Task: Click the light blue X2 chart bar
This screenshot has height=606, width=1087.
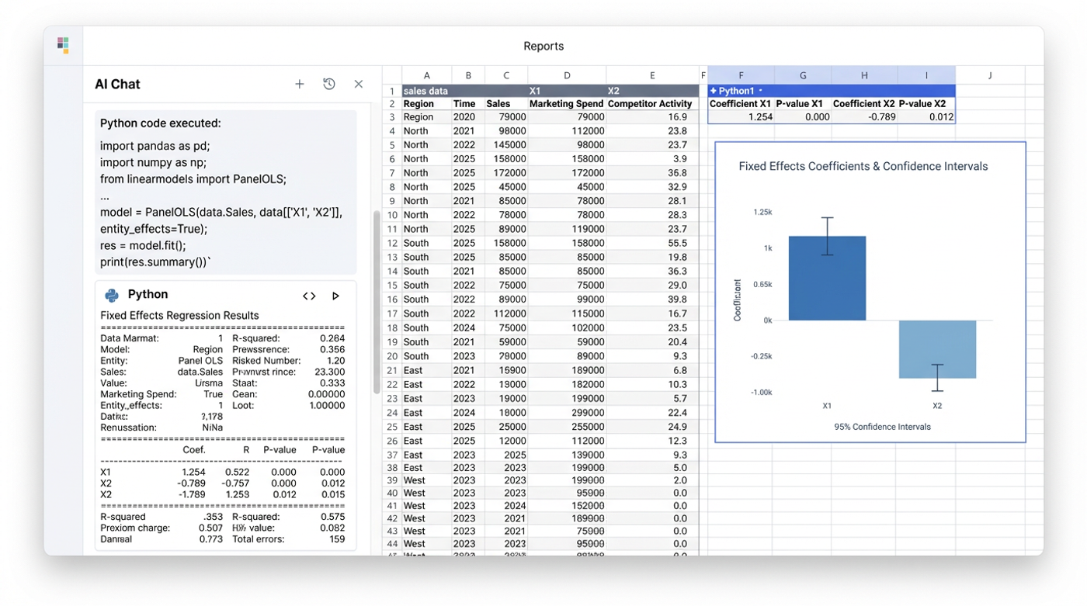Action: click(x=937, y=349)
